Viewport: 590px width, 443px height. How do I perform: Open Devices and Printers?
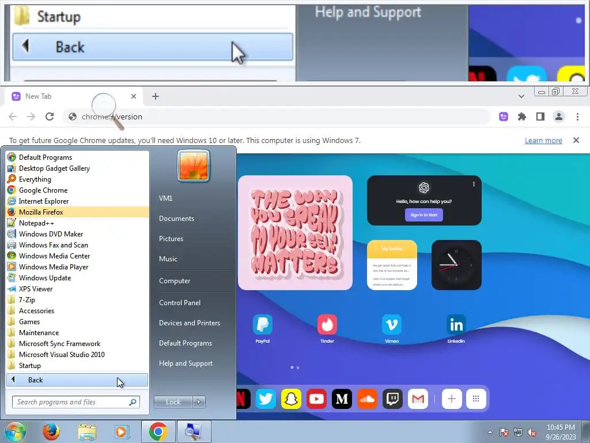point(190,323)
